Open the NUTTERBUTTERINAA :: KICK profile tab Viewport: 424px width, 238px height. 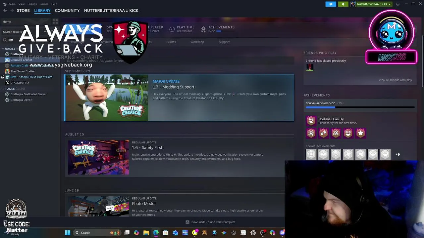pyautogui.click(x=111, y=11)
